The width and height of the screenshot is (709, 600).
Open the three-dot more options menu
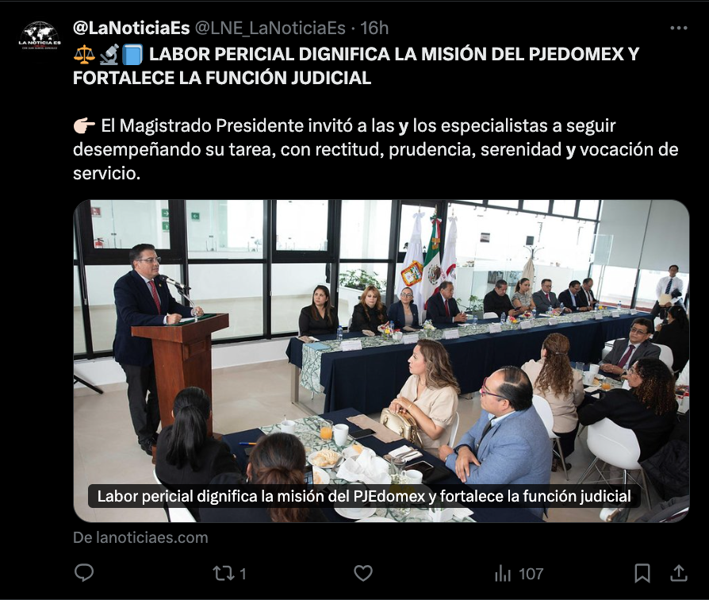pos(679,28)
